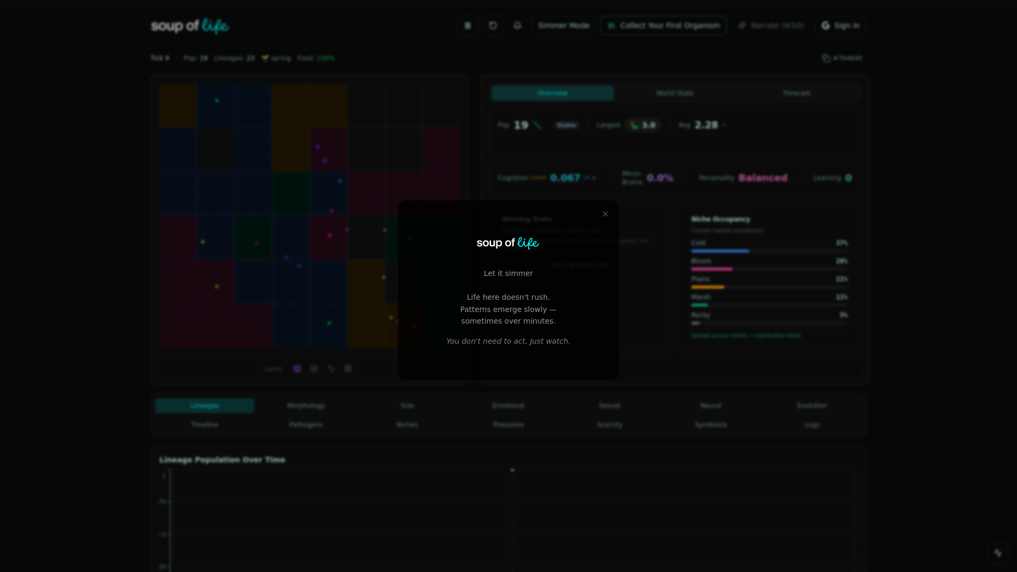The height and width of the screenshot is (572, 1017).
Task: Sign in with Google
Action: click(840, 25)
